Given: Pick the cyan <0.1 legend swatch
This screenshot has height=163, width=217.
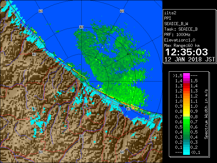Looking at the screenshot, I should tap(186, 152).
